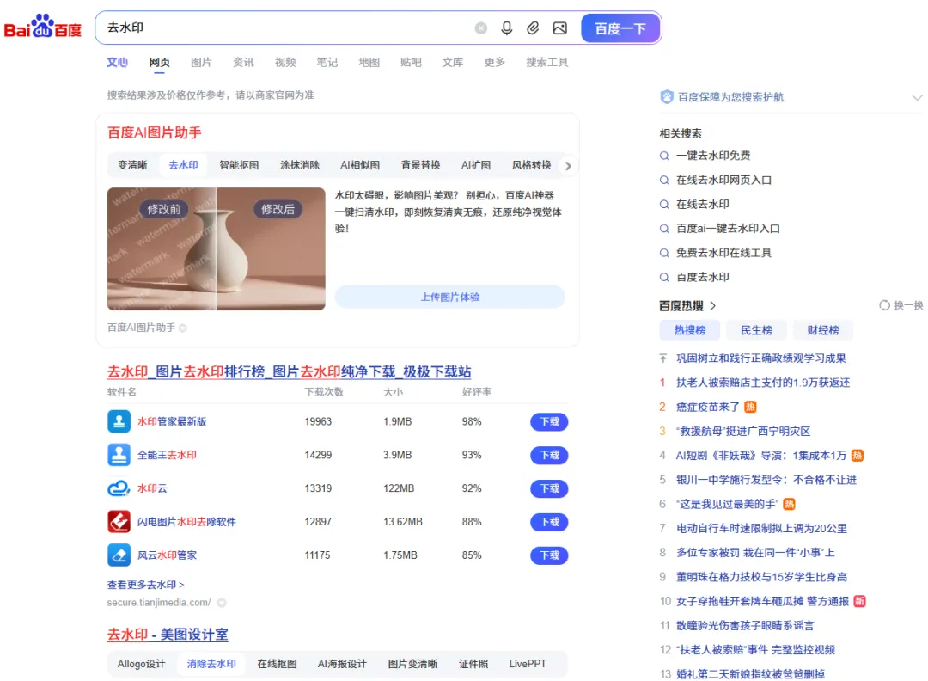Download 水印云

549,488
